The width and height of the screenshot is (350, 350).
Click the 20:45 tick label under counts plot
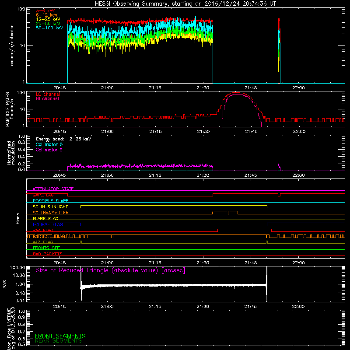point(59,88)
